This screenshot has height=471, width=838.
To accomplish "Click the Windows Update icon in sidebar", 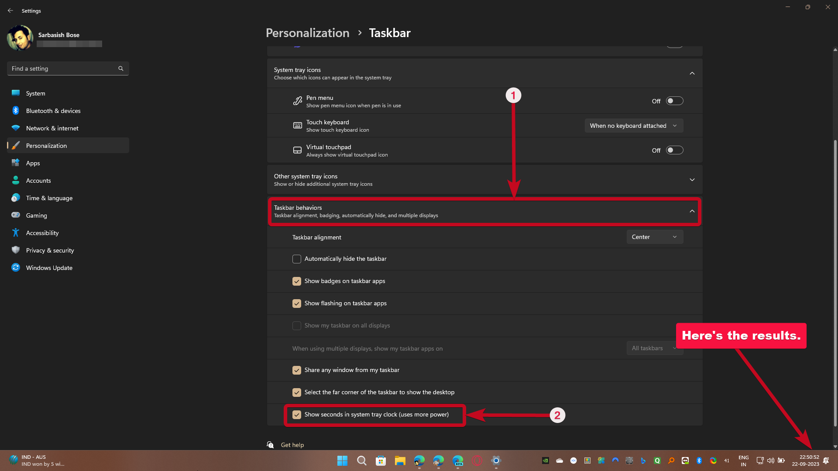I will [17, 267].
